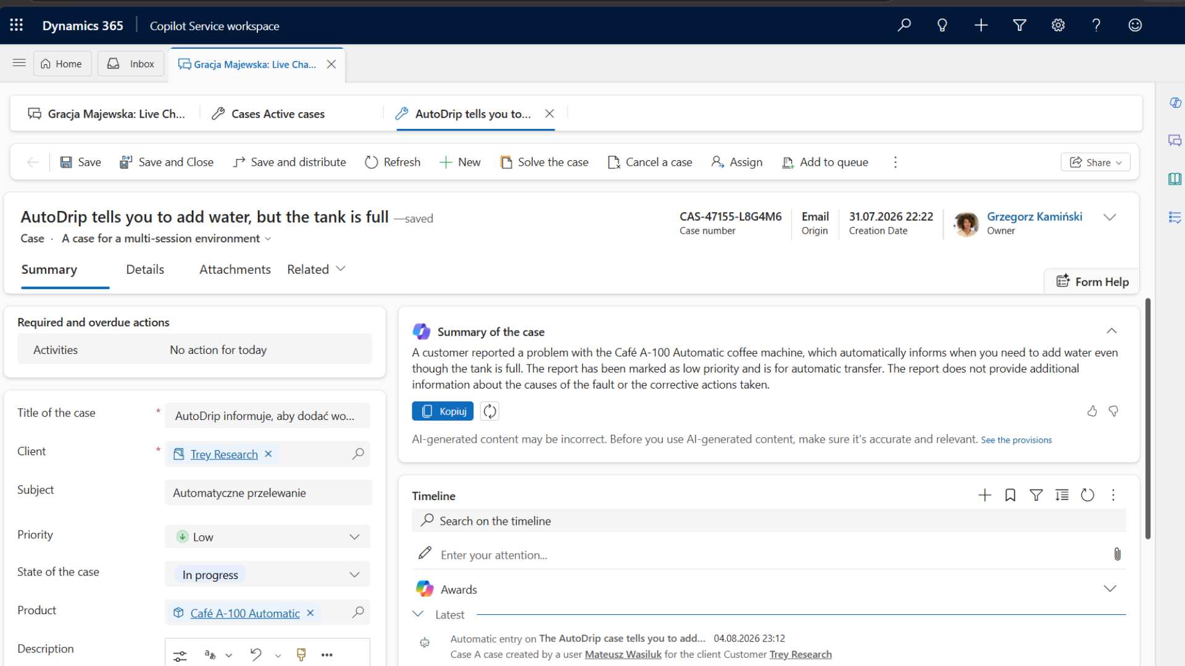Collapse the Summary of the case card
Viewport: 1185px width, 666px height.
point(1112,331)
